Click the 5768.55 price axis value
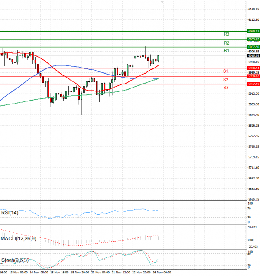The height and width of the screenshot is (276, 260). (253, 146)
